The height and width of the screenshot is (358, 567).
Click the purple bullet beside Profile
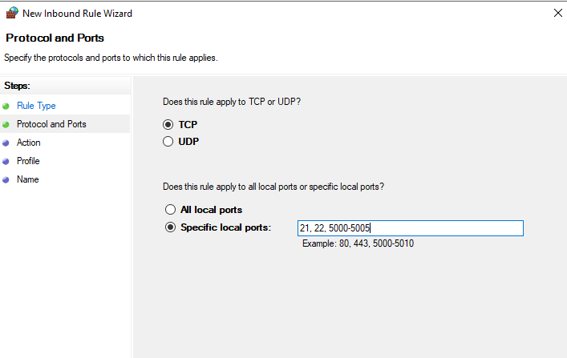(x=6, y=162)
